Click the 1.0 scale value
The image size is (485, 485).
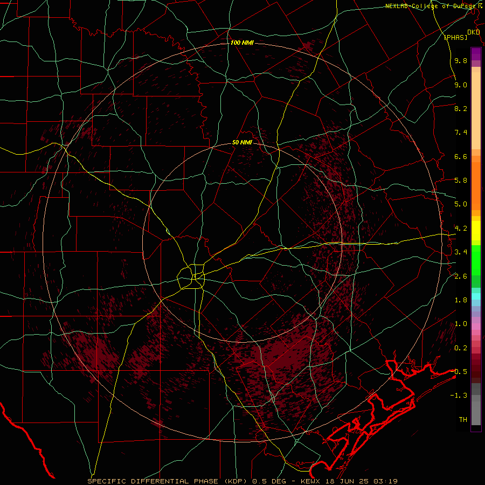point(461,324)
